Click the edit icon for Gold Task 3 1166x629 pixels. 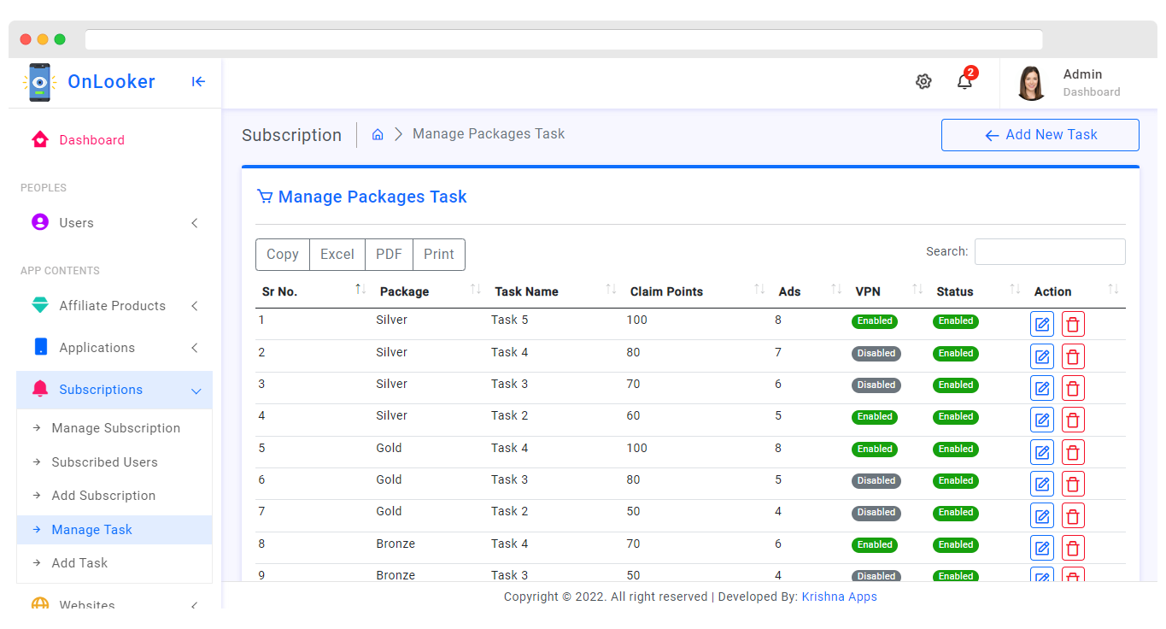pyautogui.click(x=1042, y=484)
